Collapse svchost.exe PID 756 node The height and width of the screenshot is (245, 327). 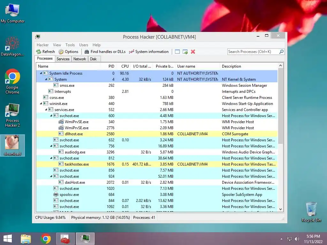pyautogui.click(x=51, y=146)
